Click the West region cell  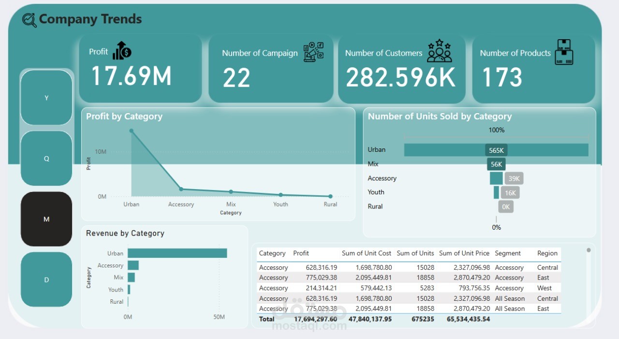point(544,288)
